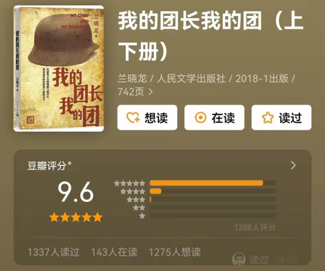Open the 1337人读过 list

53,252
